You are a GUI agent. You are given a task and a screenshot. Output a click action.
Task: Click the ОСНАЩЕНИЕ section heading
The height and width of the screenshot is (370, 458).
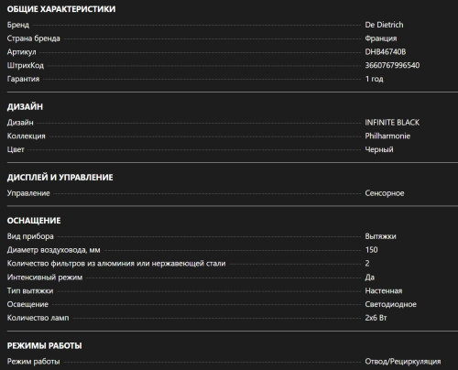point(34,221)
